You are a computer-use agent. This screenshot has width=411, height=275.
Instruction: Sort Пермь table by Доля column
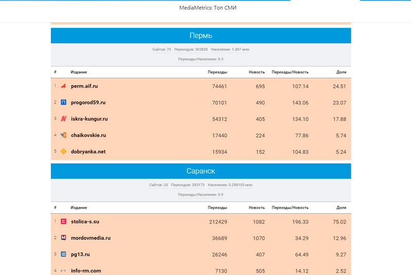pyautogui.click(x=341, y=72)
